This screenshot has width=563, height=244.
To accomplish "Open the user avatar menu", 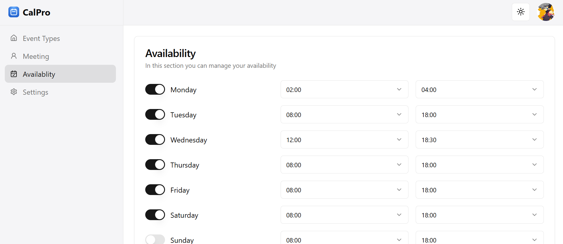I will [x=546, y=12].
